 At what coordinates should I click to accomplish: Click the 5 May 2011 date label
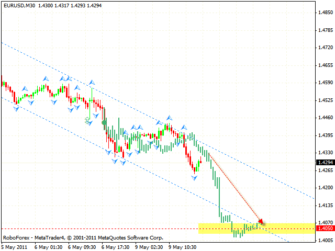[x=15, y=247]
